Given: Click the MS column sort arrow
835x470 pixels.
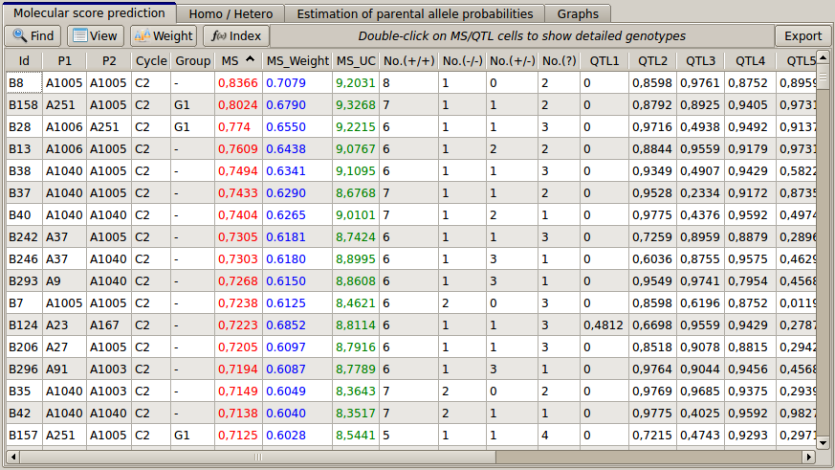Looking at the screenshot, I should [x=250, y=59].
